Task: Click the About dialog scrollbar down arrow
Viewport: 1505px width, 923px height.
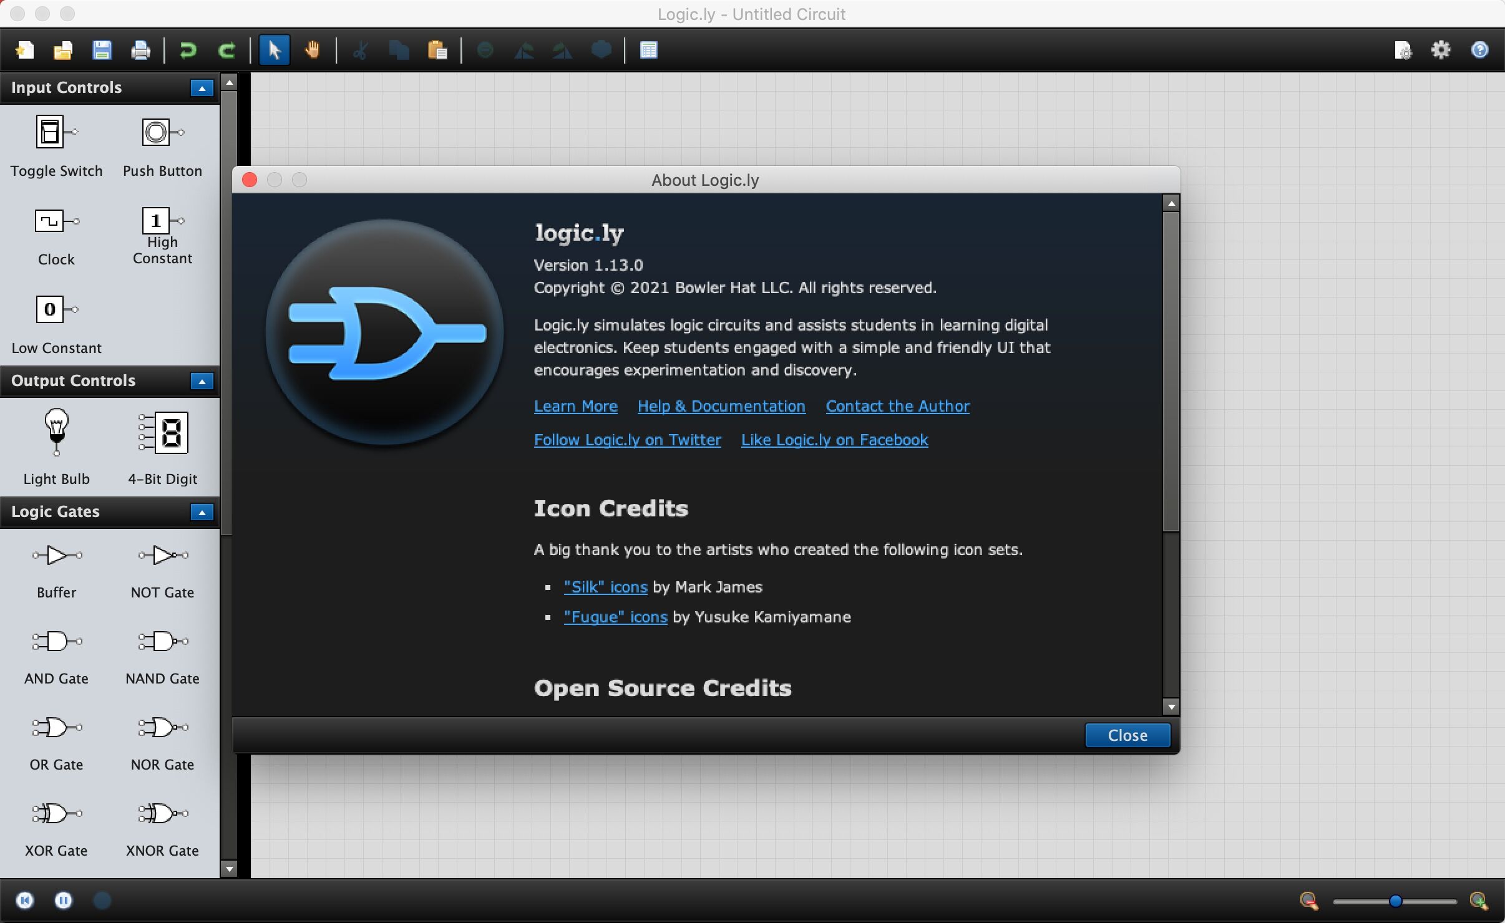Action: pos(1171,707)
